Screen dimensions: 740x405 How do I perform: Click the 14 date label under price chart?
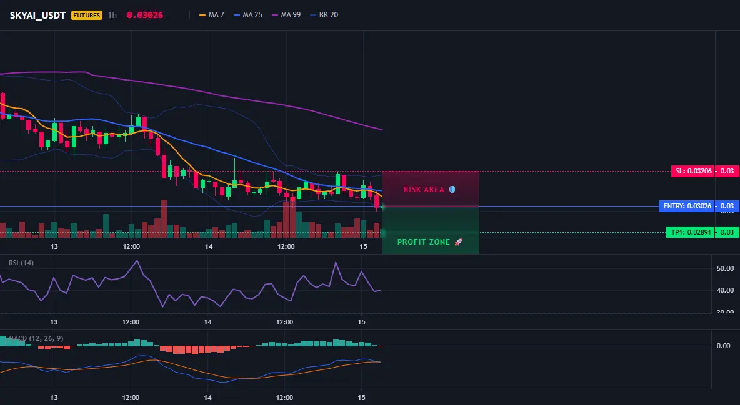pyautogui.click(x=209, y=246)
